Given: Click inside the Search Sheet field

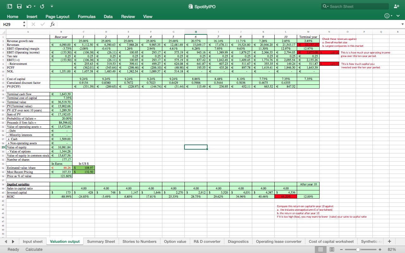Looking at the screenshot, I should (354, 6).
